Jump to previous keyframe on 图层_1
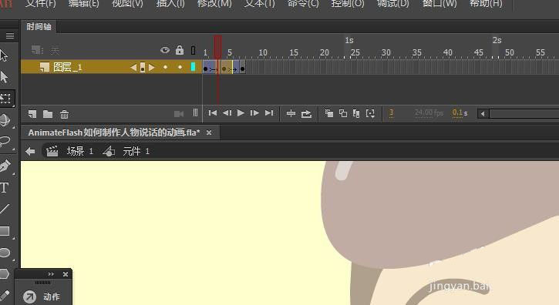The image size is (559, 305). pos(133,67)
